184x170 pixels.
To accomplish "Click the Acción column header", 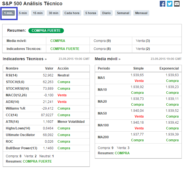I will click(63, 68).
